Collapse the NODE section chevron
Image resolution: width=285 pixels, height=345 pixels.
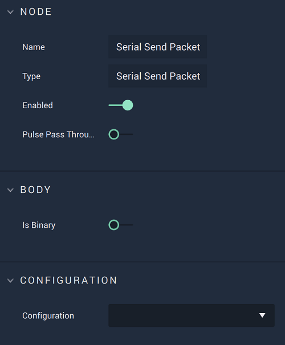point(10,12)
